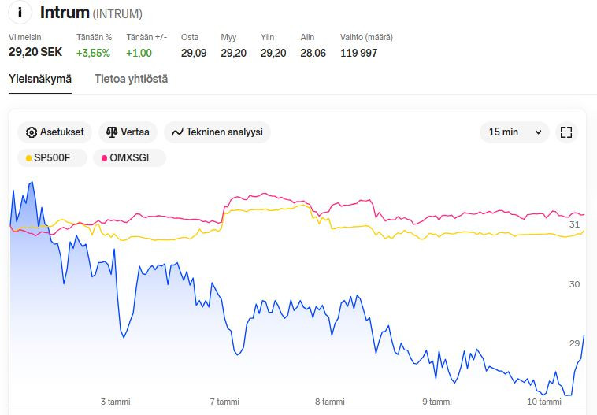Click the Ylin value under Ylin label
Screen dimensions: 597x415
click(x=273, y=53)
